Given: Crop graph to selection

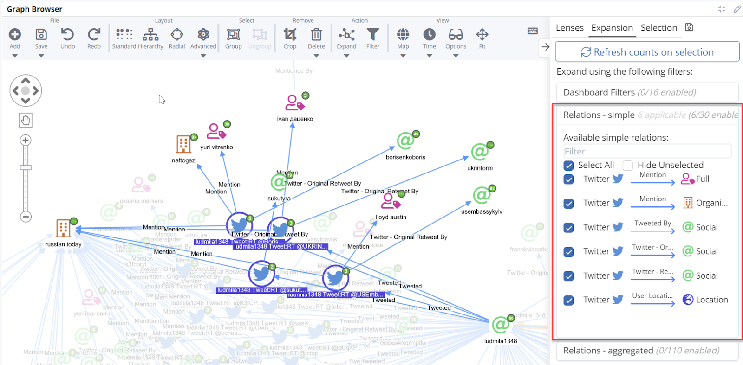Looking at the screenshot, I should [290, 34].
